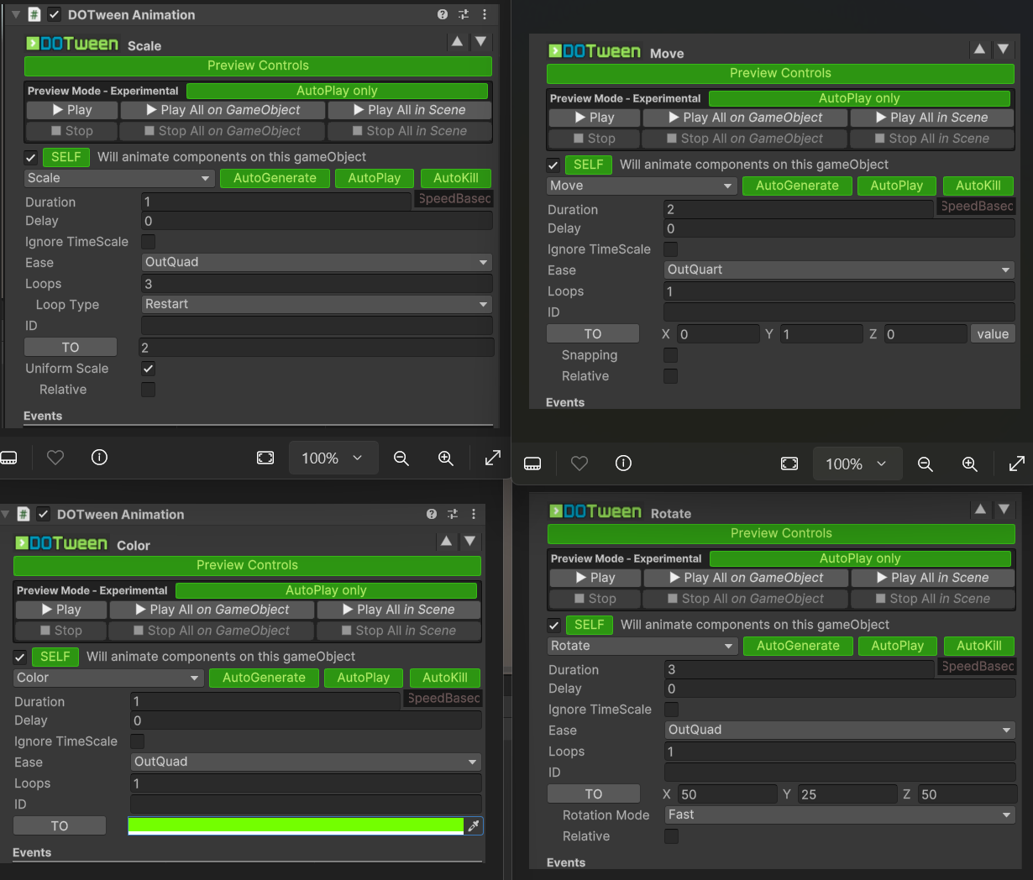Screen dimensions: 1033x880
Task: Click zoom-in magnifier under the Scale panel
Action: point(446,458)
